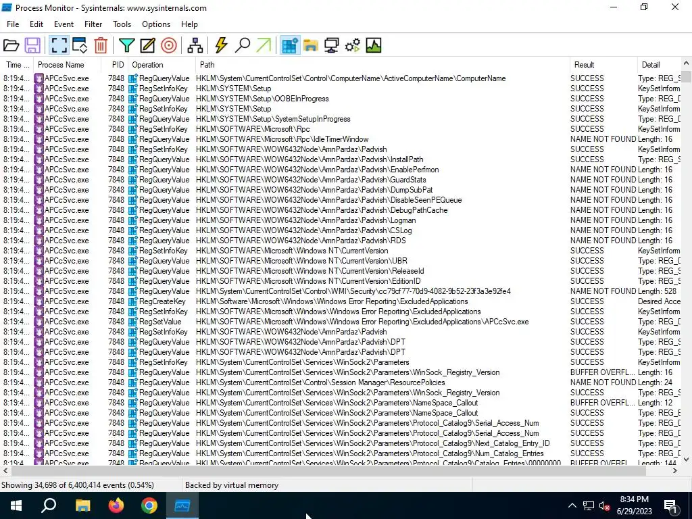Click the vertical scrollbar up arrow

[x=686, y=64]
